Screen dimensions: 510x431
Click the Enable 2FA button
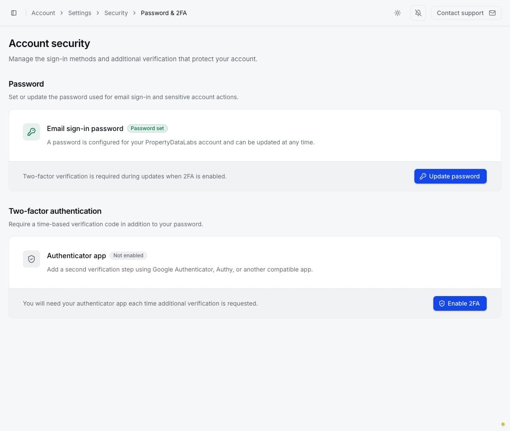coord(460,303)
